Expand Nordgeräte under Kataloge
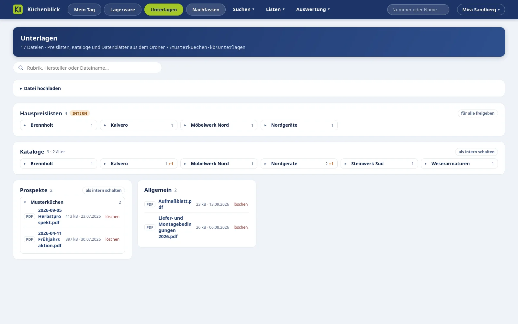 pos(299,164)
